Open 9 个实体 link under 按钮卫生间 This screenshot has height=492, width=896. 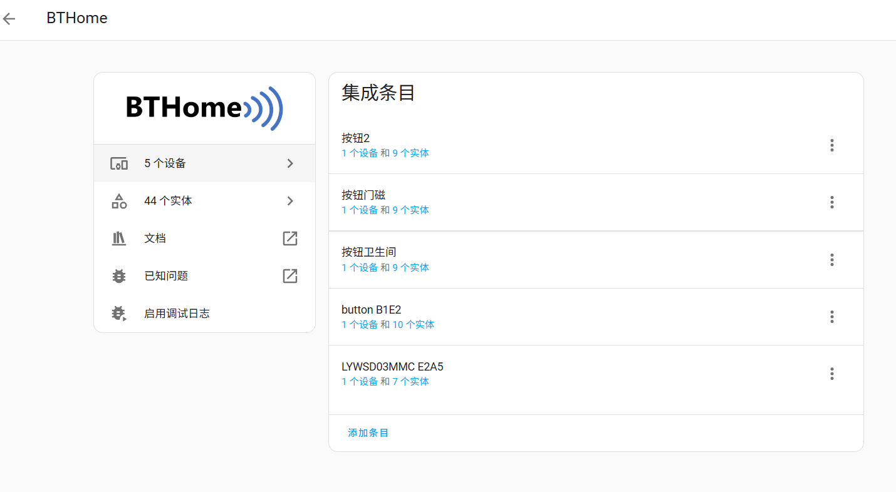tap(411, 267)
